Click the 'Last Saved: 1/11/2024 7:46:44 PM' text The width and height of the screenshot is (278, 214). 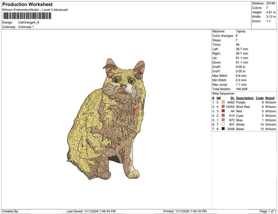pyautogui.click(x=91, y=211)
